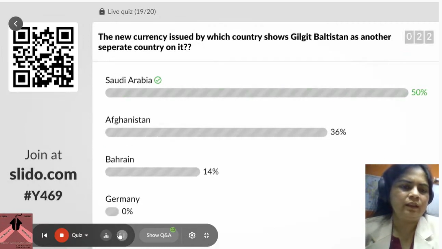Click the quiz countdown timer digits
442x249 pixels.
coord(419,37)
